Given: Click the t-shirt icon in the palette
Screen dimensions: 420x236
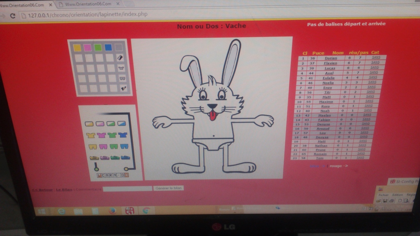Looking at the screenshot, I should click(x=121, y=68).
